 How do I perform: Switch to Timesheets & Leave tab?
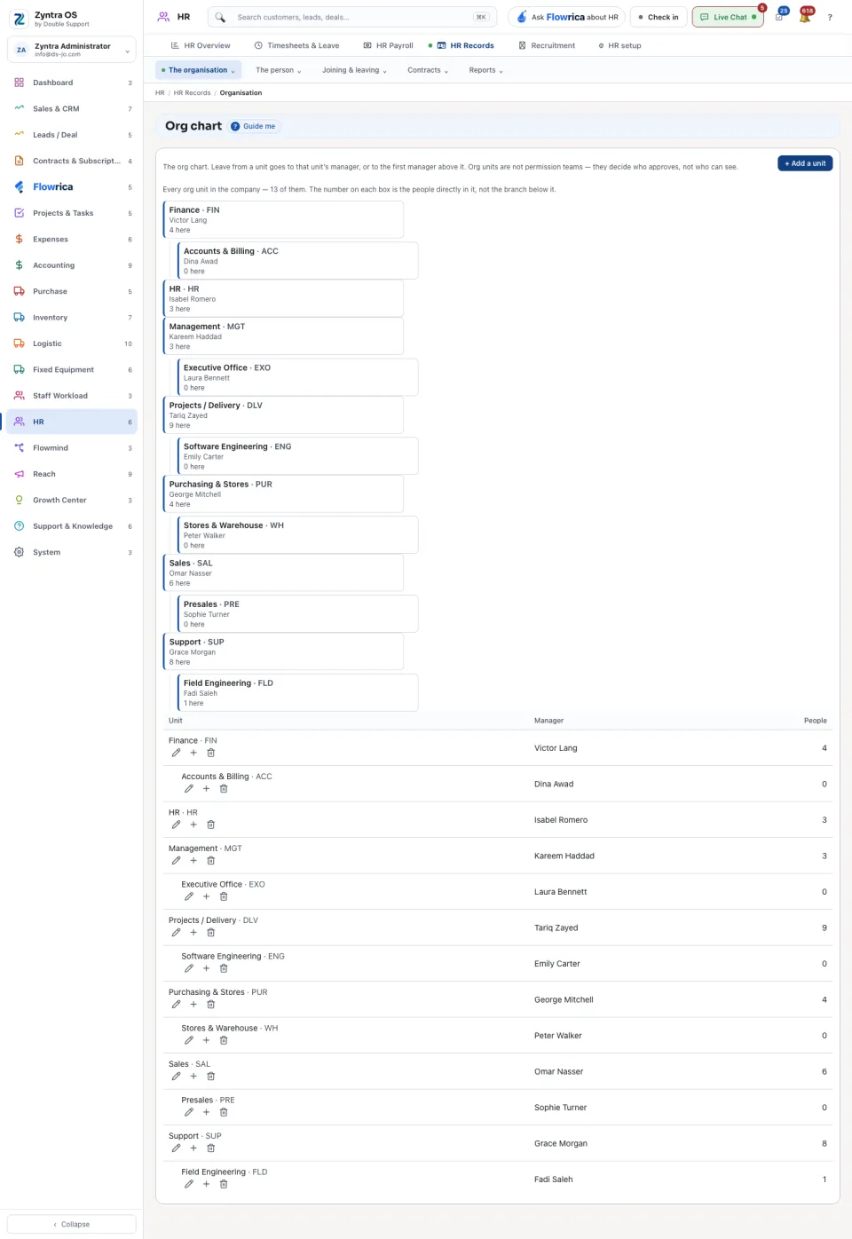(296, 45)
